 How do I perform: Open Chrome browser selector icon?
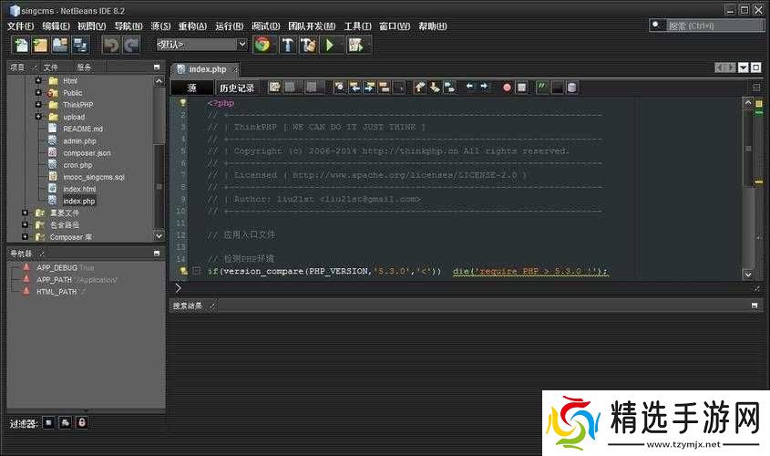pyautogui.click(x=262, y=44)
